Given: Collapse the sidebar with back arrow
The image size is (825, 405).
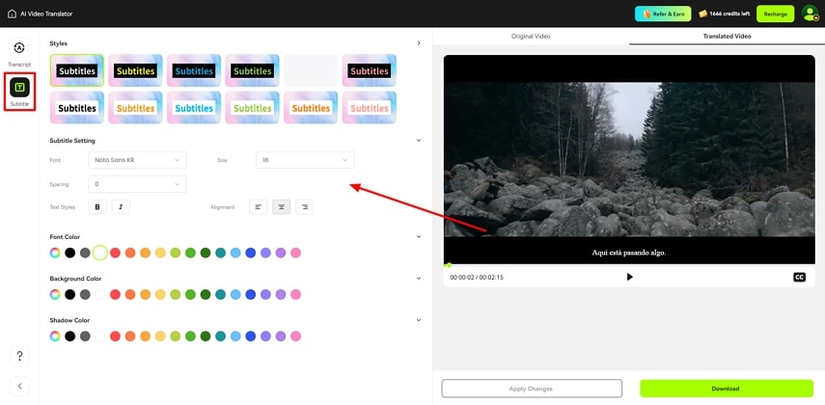Looking at the screenshot, I should tap(19, 386).
